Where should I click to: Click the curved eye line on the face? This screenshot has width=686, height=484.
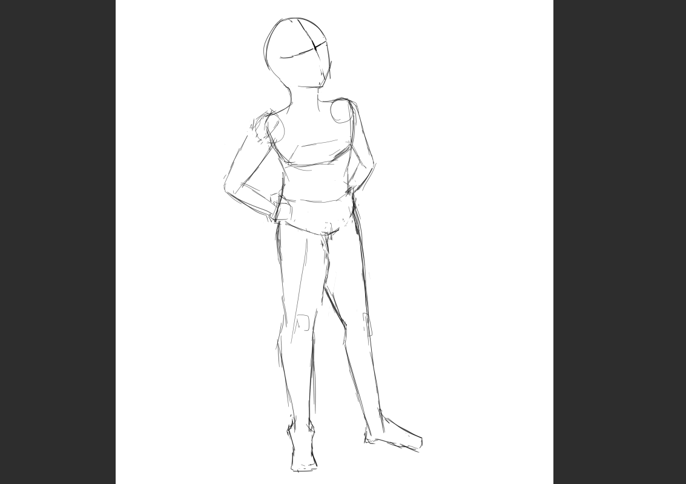(297, 55)
